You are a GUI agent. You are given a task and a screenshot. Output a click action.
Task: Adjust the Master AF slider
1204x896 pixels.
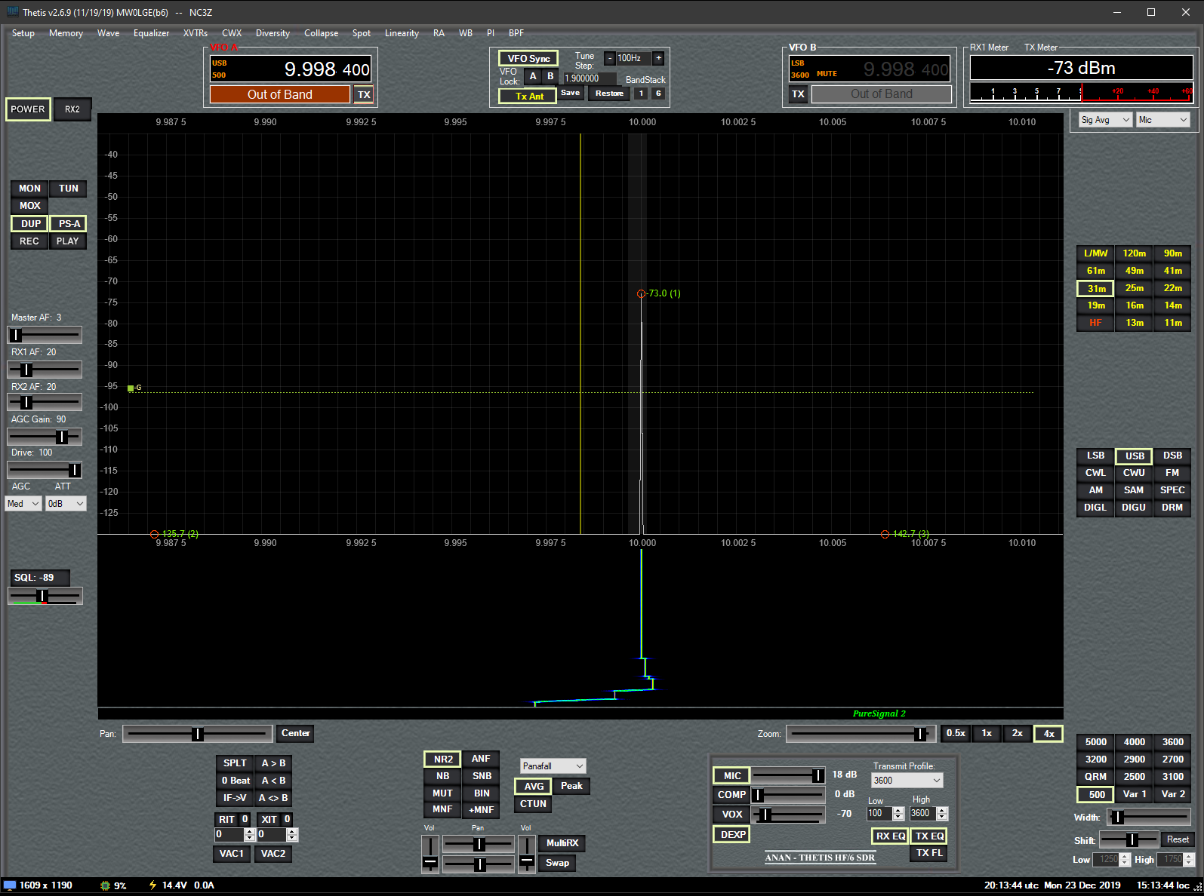tap(45, 335)
